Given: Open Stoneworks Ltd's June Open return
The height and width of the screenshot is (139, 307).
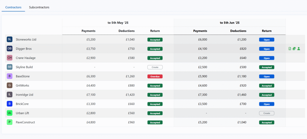Looking at the screenshot, I should coord(267,39).
